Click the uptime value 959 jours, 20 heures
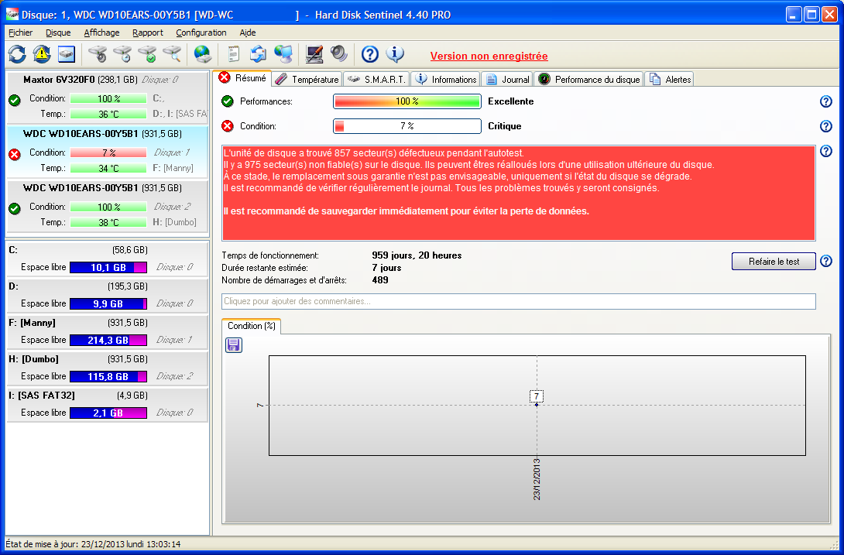844x555 pixels. click(417, 255)
